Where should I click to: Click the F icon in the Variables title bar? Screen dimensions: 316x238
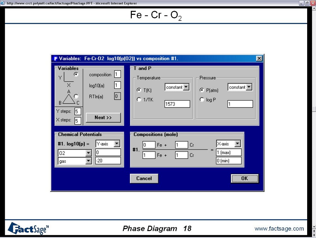(55, 58)
